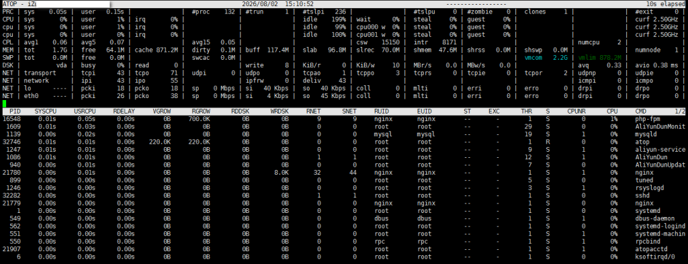This screenshot has width=688, height=264.
Task: Select the ksoftirqd/0 process name
Action: tap(654, 257)
